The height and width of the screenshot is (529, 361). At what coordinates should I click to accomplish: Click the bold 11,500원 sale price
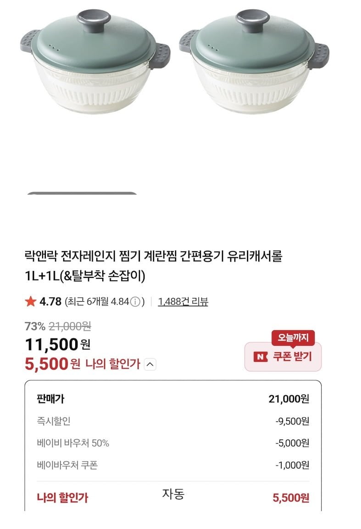pos(58,344)
